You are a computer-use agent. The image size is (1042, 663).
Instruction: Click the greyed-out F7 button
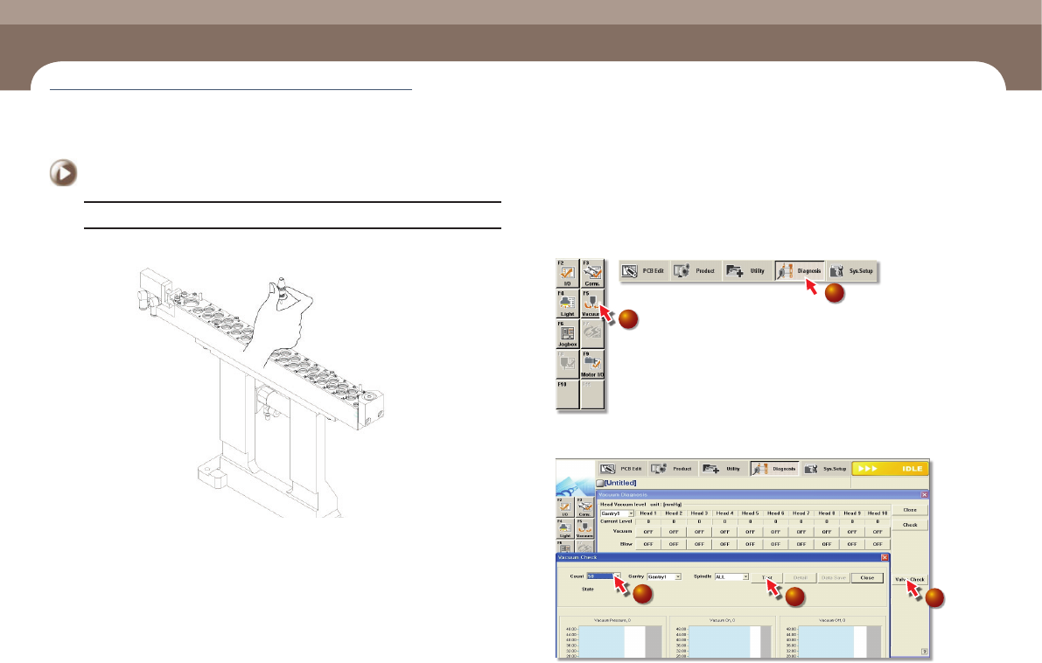point(592,335)
